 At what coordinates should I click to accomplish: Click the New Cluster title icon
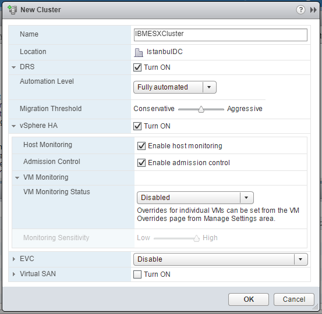tap(12, 10)
